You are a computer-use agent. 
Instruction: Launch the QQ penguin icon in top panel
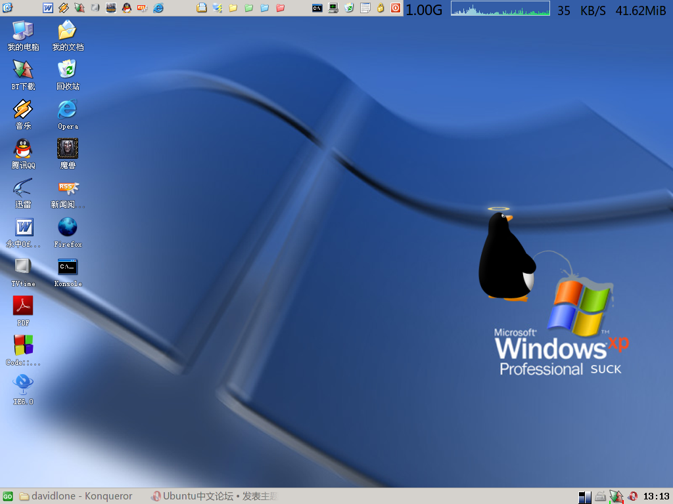(x=127, y=7)
